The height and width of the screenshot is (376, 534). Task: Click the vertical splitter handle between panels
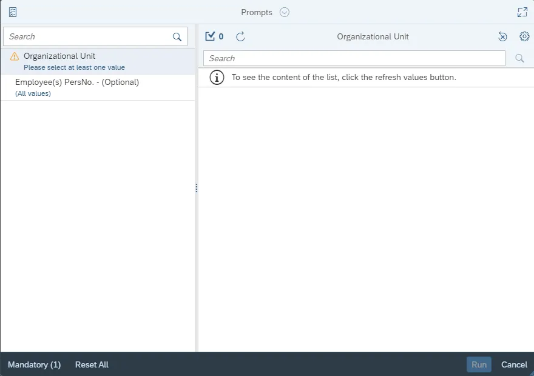(x=197, y=188)
